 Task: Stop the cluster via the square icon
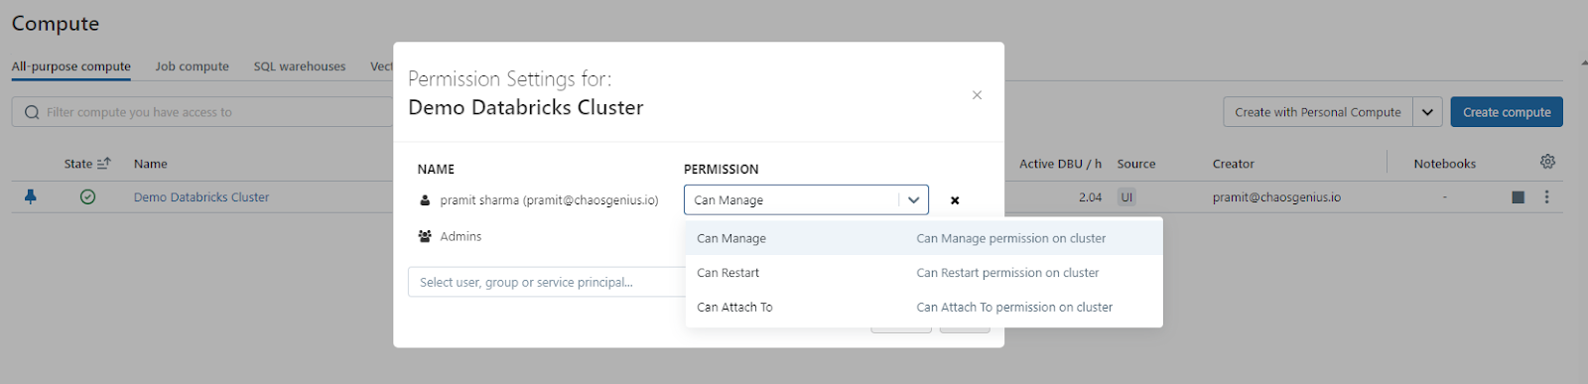pyautogui.click(x=1518, y=197)
